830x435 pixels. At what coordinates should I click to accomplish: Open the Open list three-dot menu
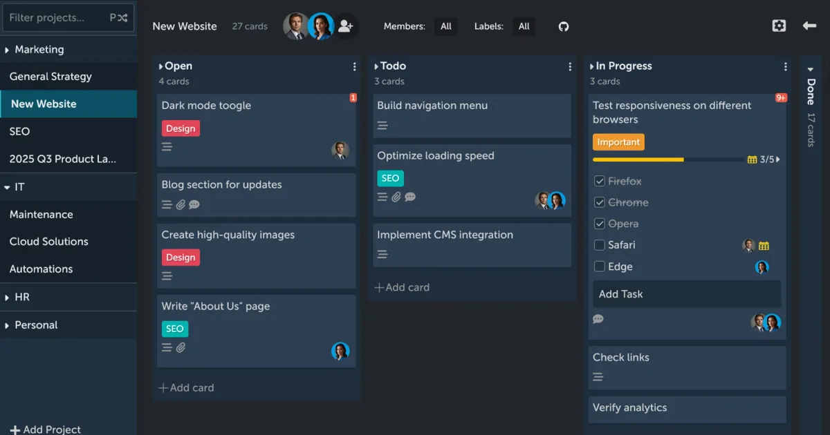(x=354, y=67)
